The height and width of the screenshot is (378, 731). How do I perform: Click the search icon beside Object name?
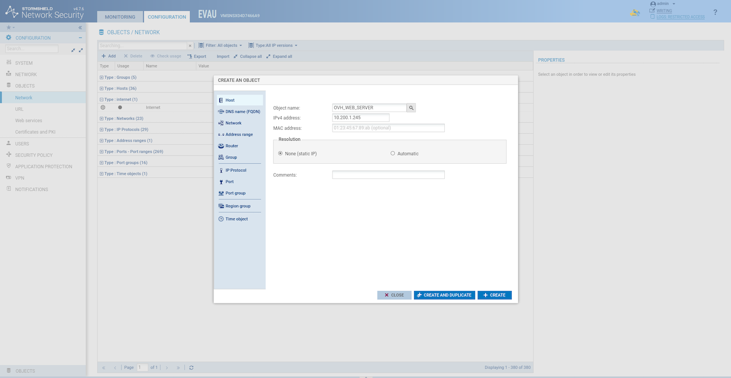411,108
